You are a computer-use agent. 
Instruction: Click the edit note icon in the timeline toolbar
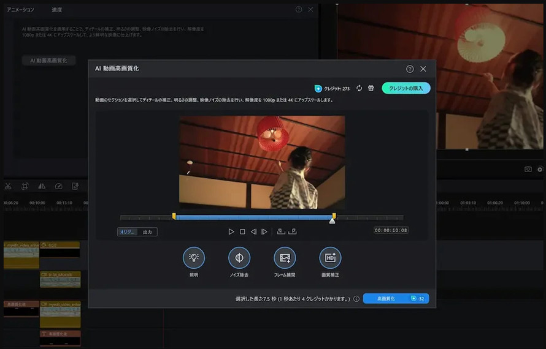(x=75, y=186)
